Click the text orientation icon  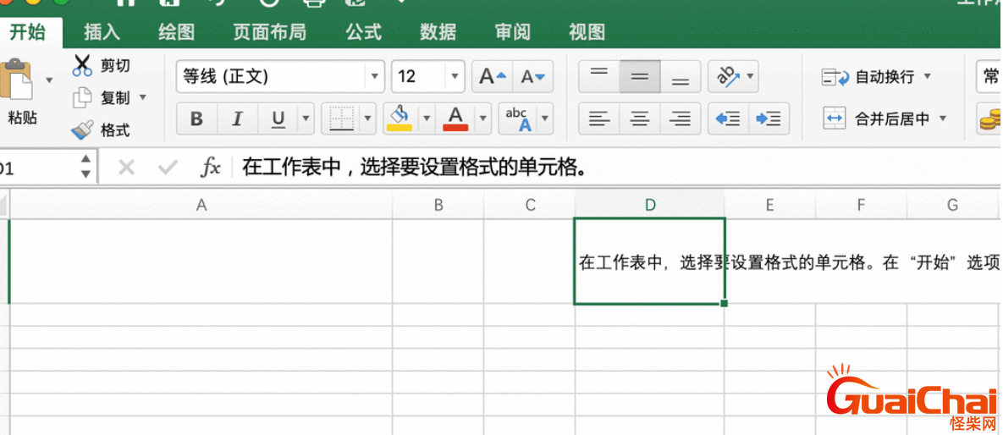pos(728,77)
